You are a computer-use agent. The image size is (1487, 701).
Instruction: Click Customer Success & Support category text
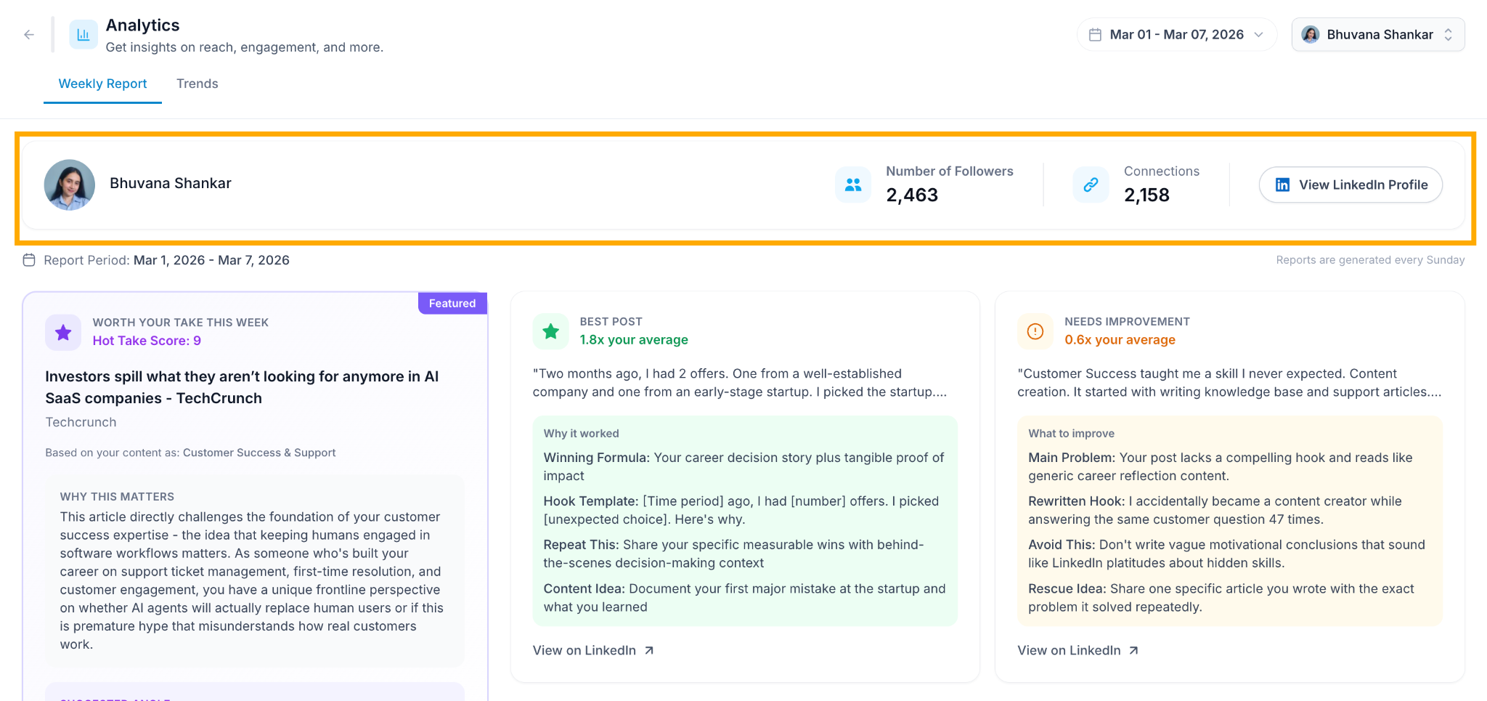click(259, 453)
